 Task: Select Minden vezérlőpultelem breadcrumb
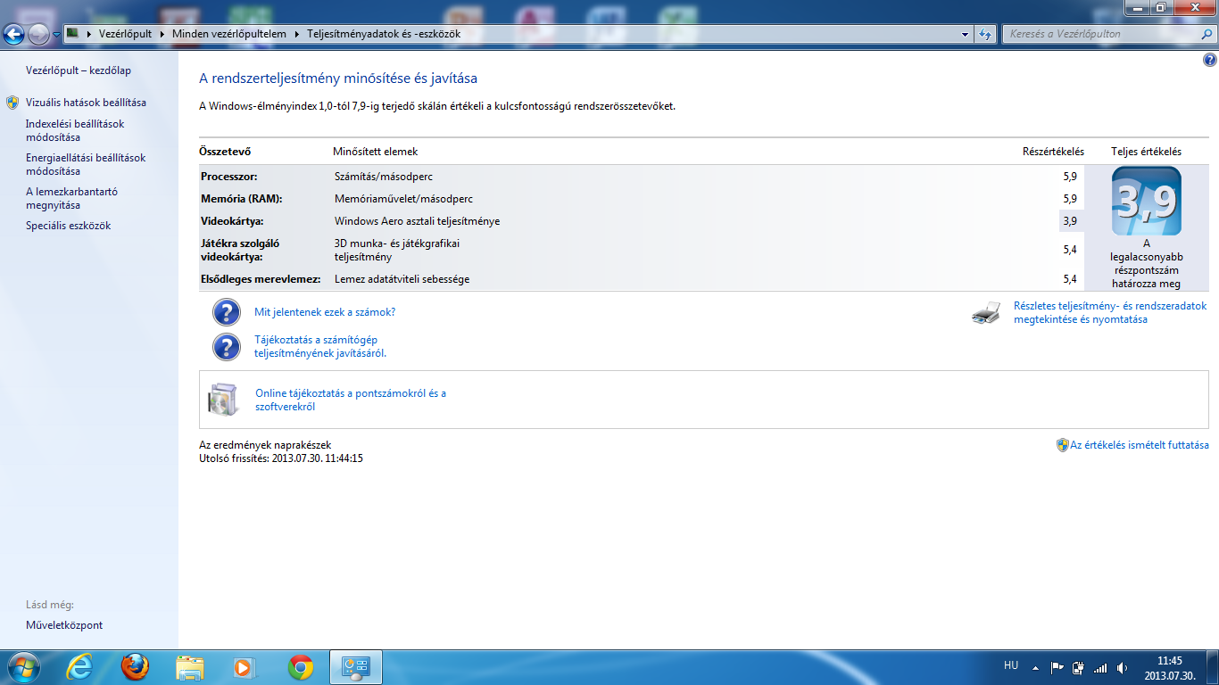pos(229,34)
